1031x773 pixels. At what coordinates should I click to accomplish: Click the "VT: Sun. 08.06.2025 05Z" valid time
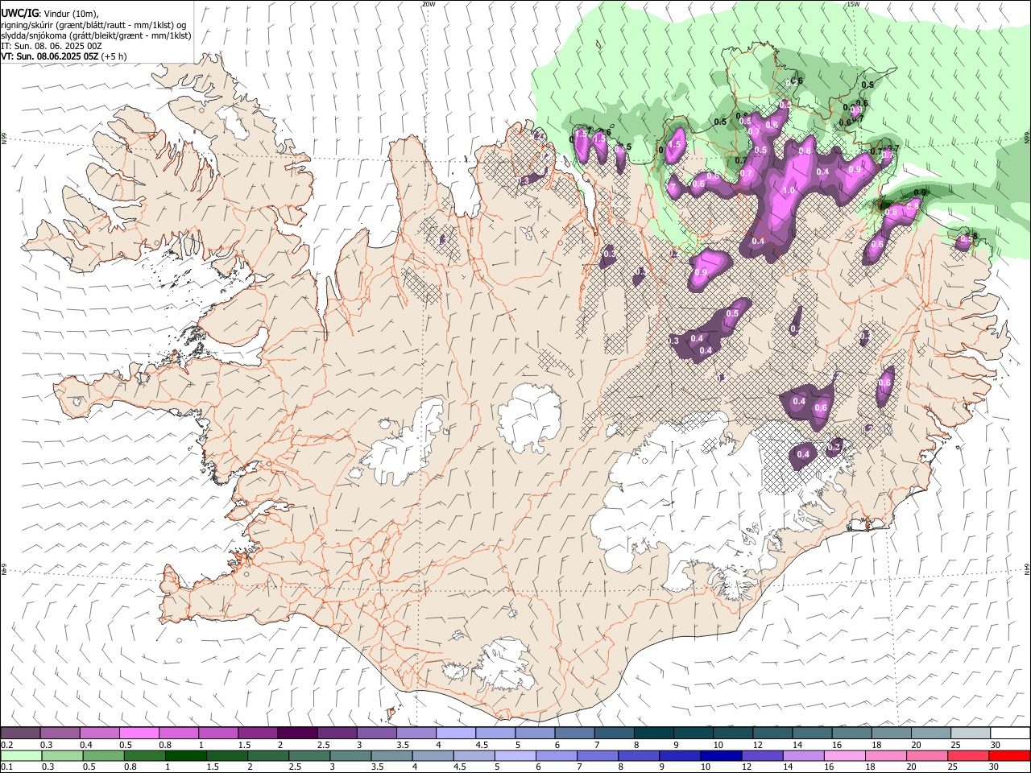pyautogui.click(x=50, y=57)
